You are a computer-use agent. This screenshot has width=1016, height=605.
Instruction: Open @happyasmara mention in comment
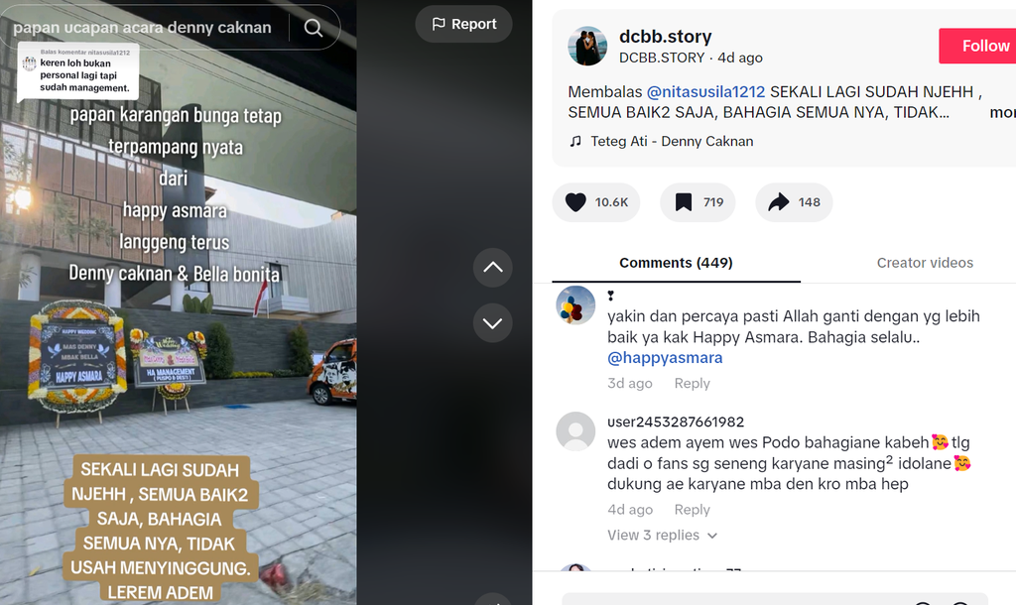pos(665,358)
